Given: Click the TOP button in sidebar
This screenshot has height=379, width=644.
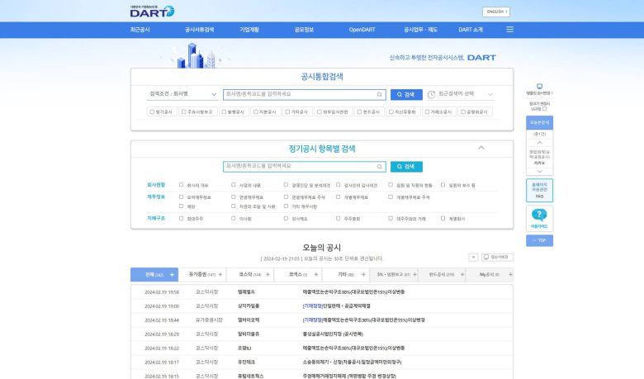Looking at the screenshot, I should click(x=539, y=240).
